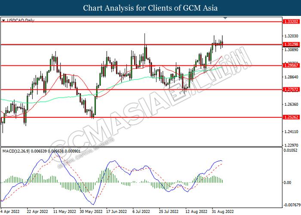Click the 31 Aug 2022 date label
The height and width of the screenshot is (215, 301).
[223, 212]
